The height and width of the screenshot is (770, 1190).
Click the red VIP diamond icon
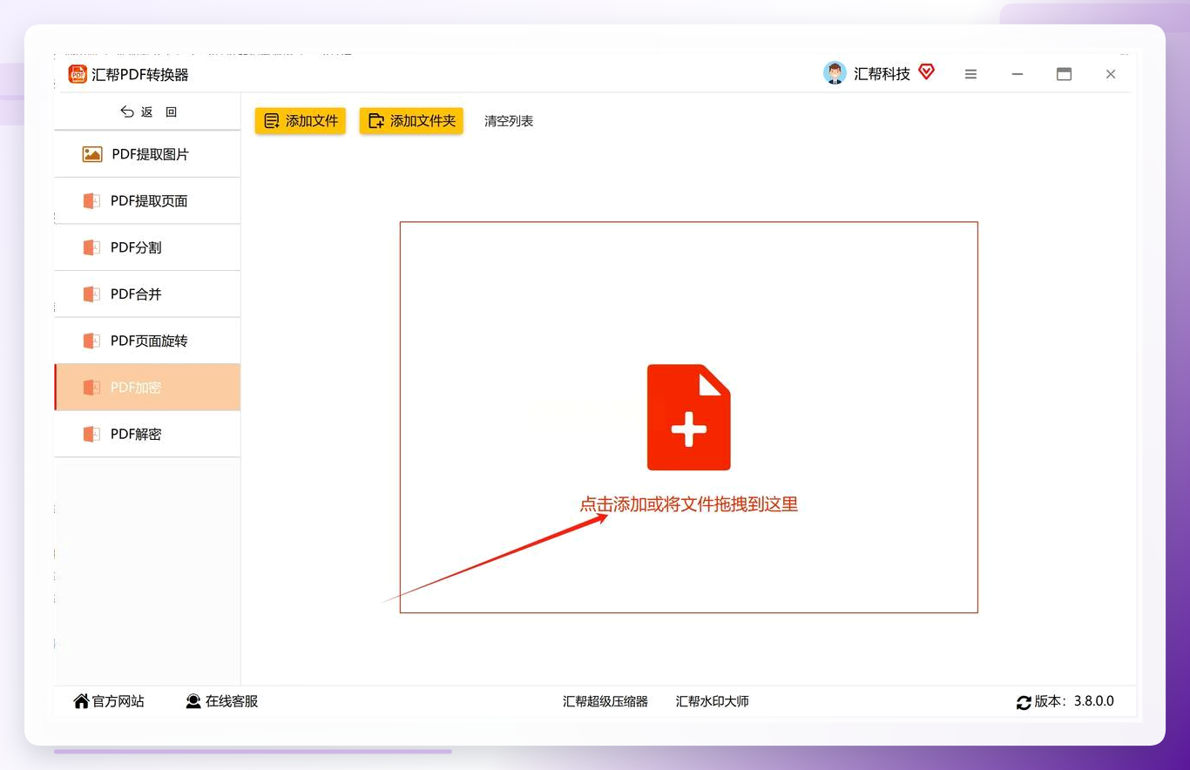click(926, 72)
